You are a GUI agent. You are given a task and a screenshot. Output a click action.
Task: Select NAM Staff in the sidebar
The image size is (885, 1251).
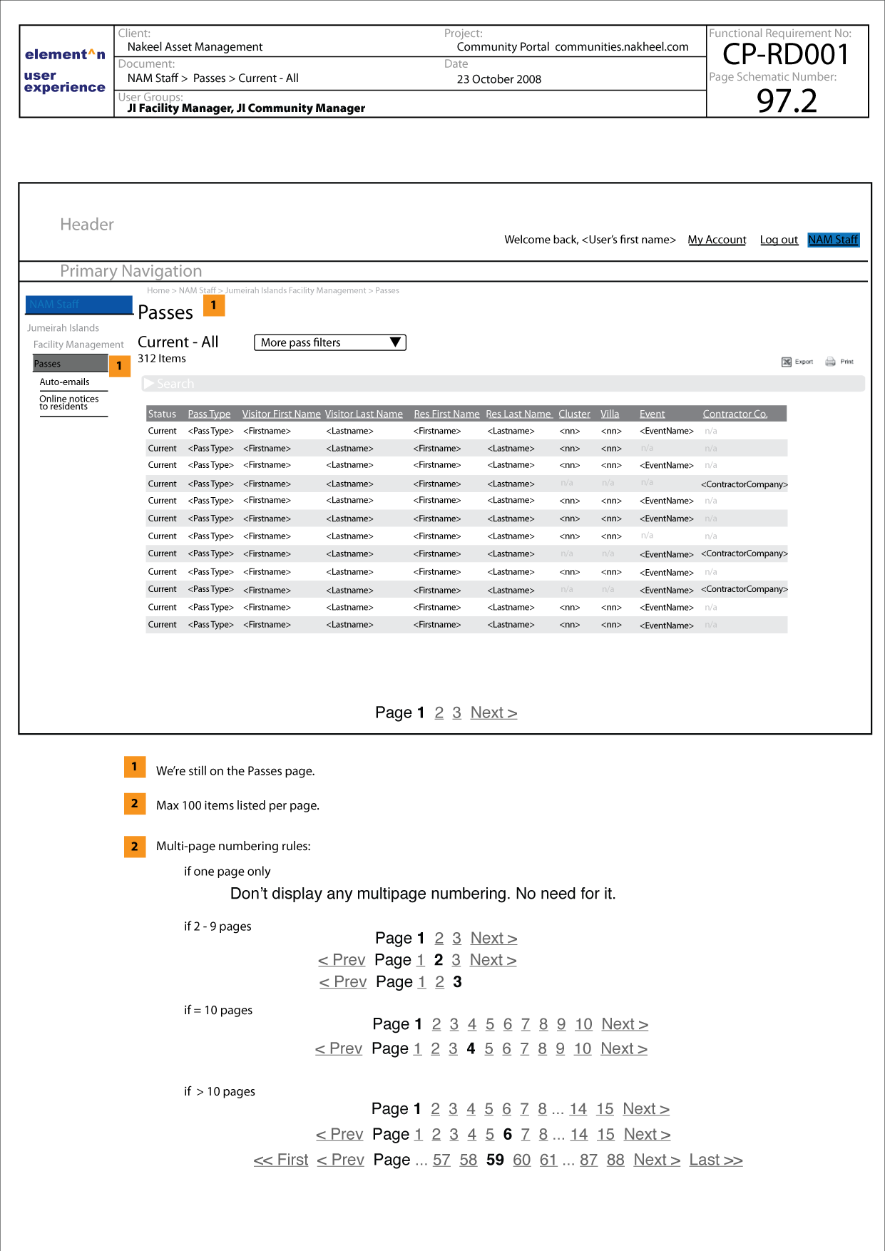[x=79, y=305]
